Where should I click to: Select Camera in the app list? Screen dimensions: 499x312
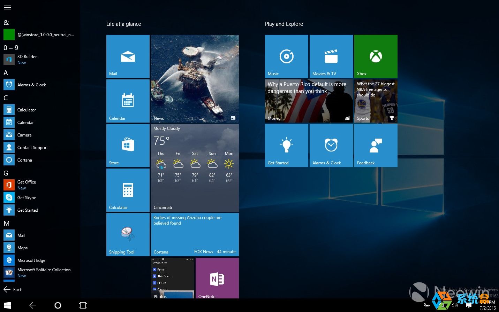tap(24, 135)
